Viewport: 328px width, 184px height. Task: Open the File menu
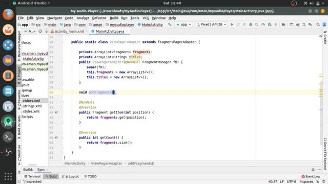pos(20,18)
